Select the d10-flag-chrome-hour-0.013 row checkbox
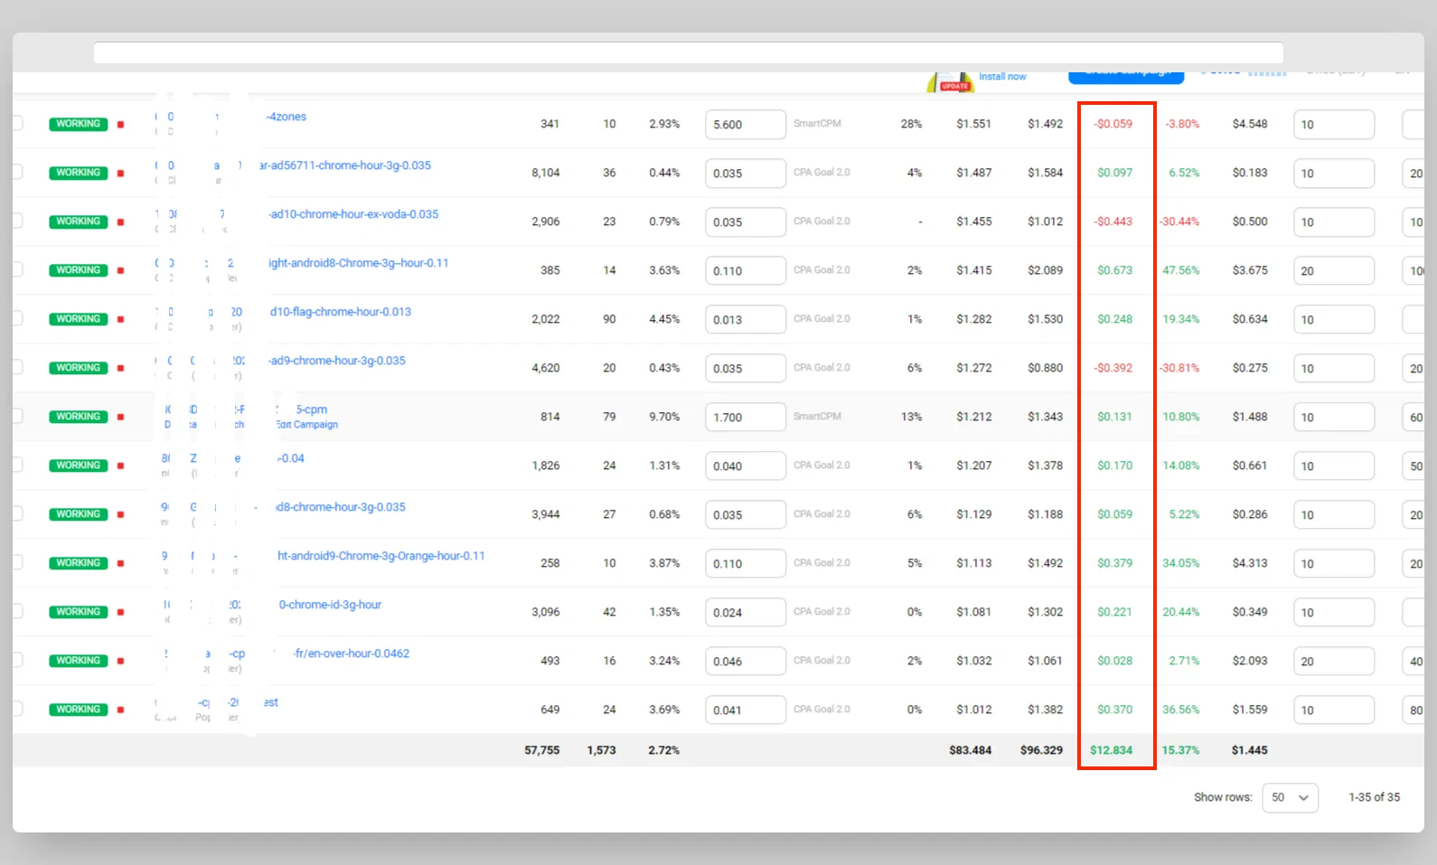The height and width of the screenshot is (865, 1437). pyautogui.click(x=17, y=318)
